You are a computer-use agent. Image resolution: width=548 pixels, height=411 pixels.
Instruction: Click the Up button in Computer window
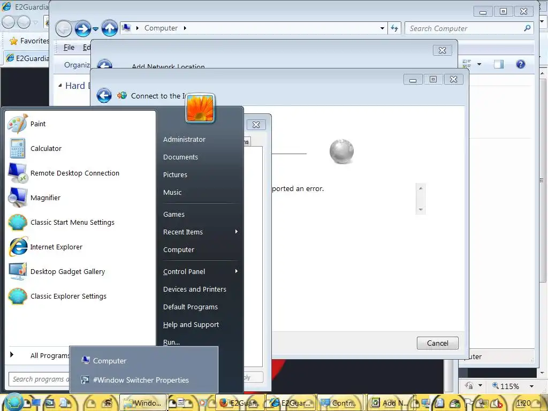tap(109, 28)
